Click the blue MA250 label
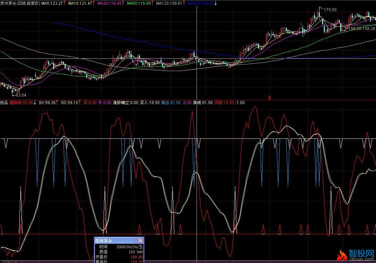The image size is (376, 263). (201, 3)
